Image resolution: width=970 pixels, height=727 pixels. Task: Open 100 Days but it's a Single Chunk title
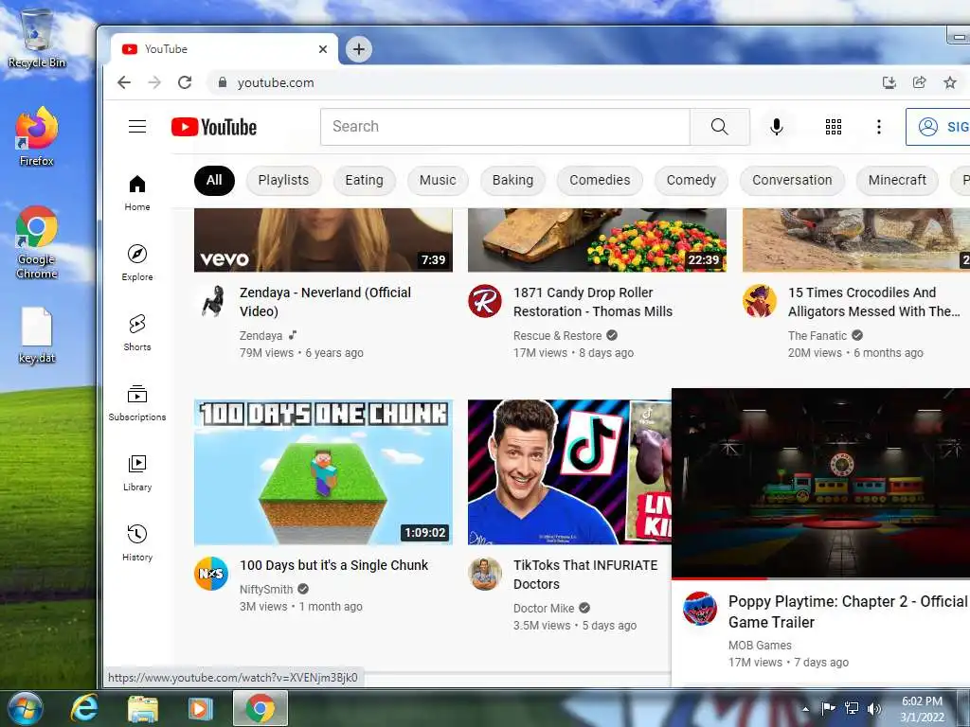(333, 565)
